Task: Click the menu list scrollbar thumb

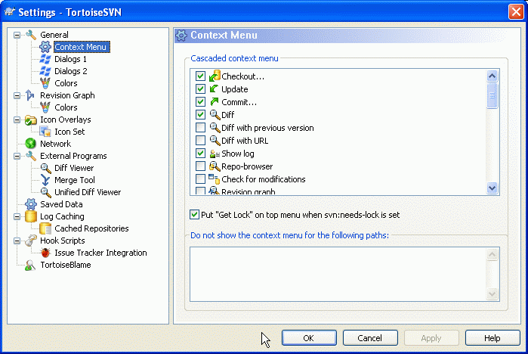Action: [x=492, y=95]
